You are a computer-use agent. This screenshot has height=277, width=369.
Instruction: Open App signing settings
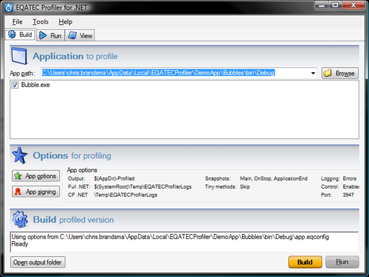(36, 192)
